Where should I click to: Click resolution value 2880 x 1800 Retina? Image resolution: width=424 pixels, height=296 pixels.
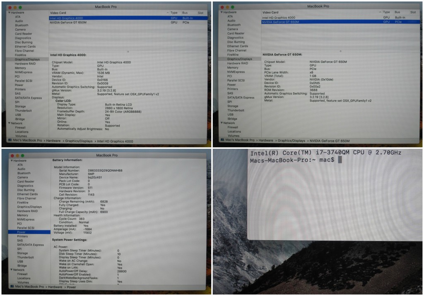pyautogui.click(x=119, y=108)
